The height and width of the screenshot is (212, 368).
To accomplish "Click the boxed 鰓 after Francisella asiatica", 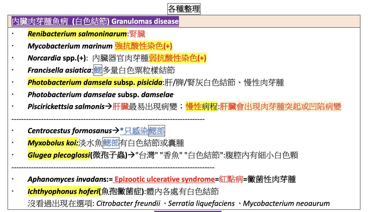I will 98,70.
